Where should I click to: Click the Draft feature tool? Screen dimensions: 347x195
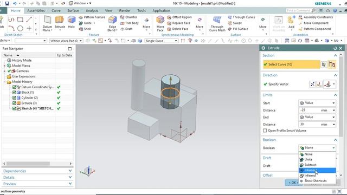pyautogui.click(x=126, y=29)
